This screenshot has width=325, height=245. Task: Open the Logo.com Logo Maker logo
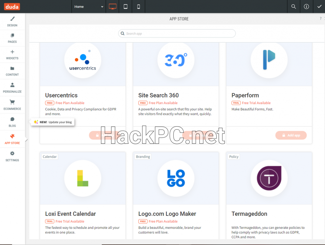[176, 178]
